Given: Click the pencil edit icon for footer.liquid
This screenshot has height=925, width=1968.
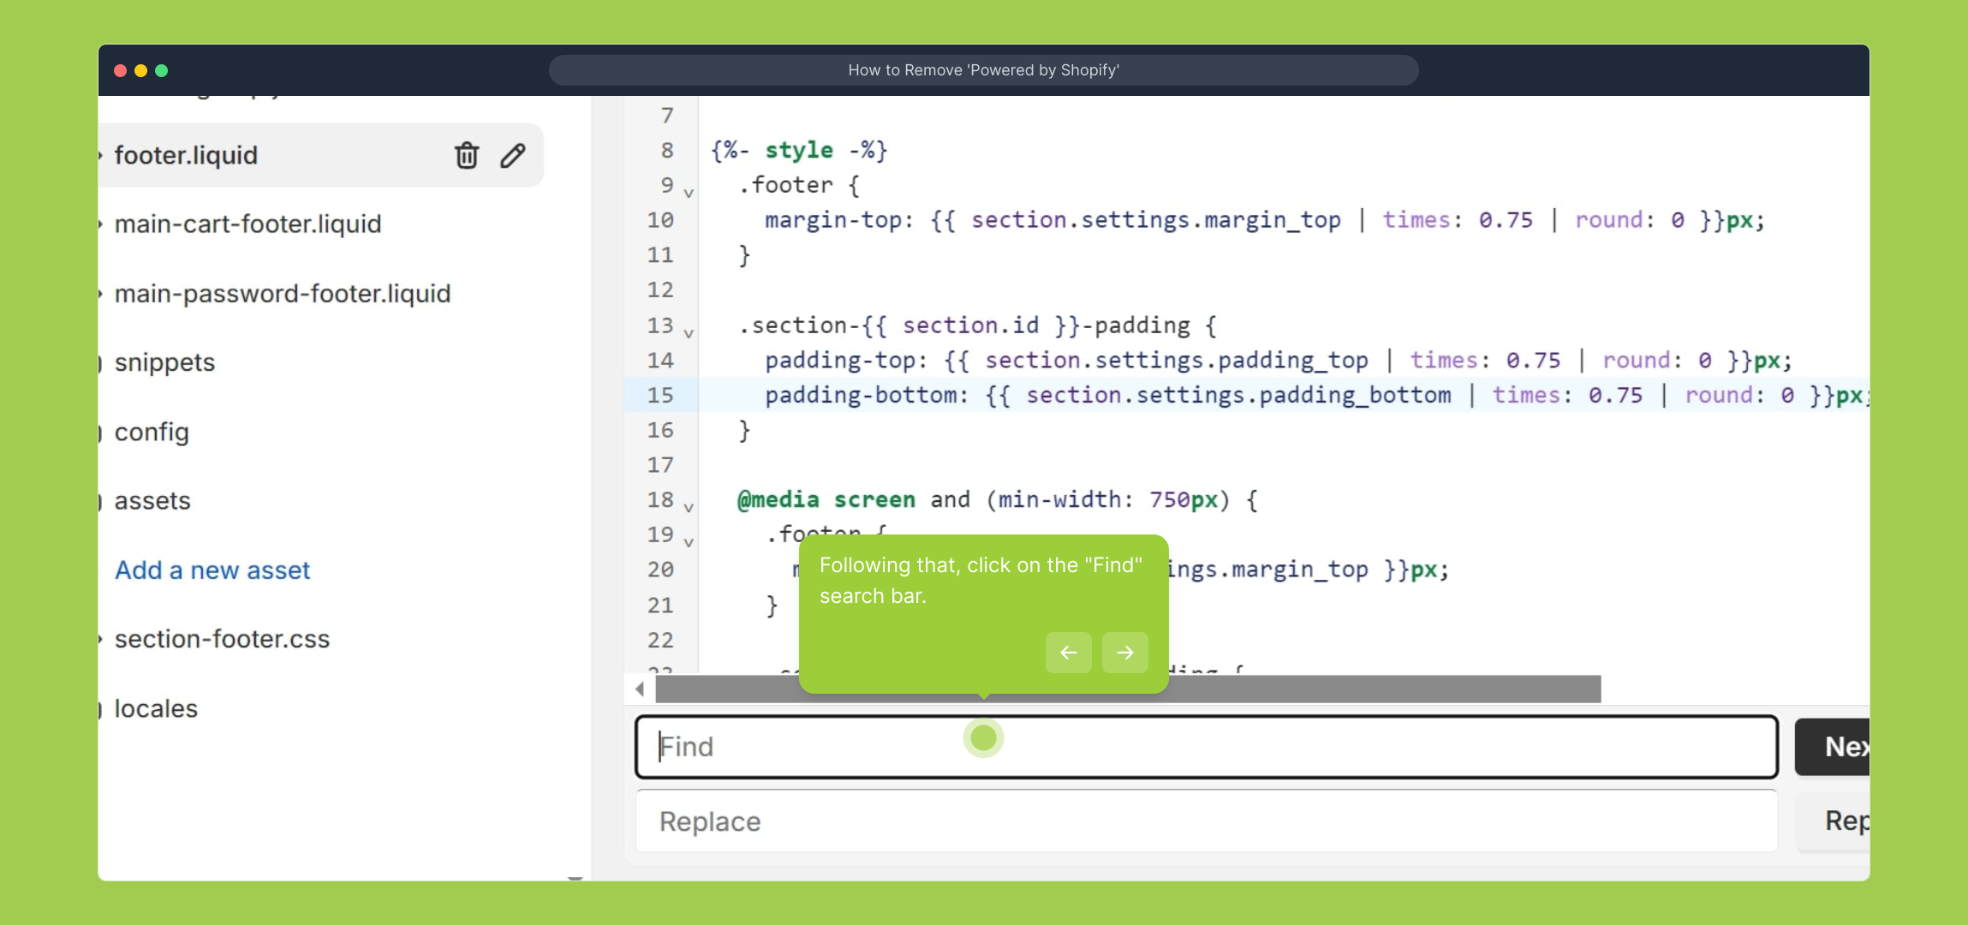Looking at the screenshot, I should (x=513, y=155).
